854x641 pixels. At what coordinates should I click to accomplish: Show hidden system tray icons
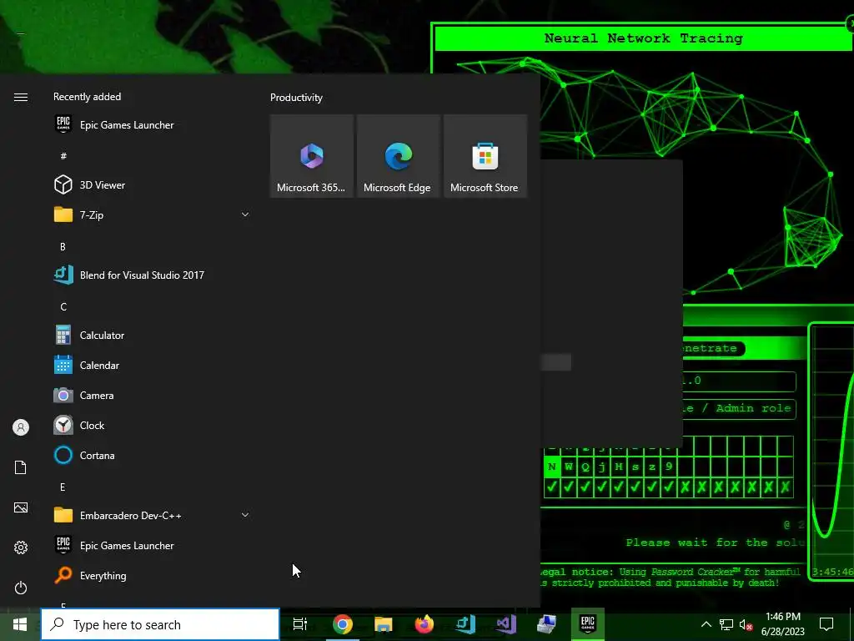pos(706,624)
